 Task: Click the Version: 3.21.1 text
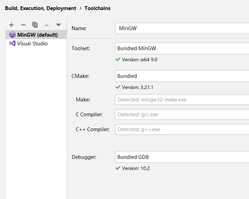tap(138, 87)
